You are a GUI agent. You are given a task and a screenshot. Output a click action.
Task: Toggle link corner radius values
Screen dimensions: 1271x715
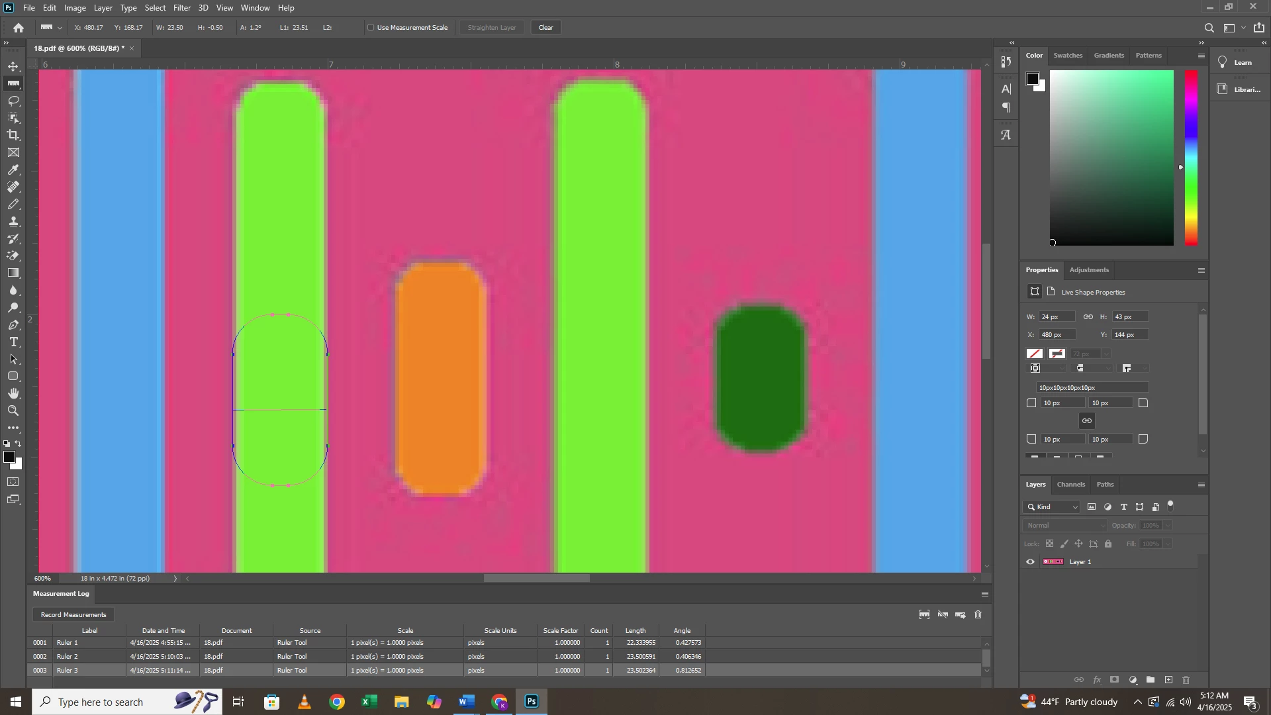[x=1087, y=421]
